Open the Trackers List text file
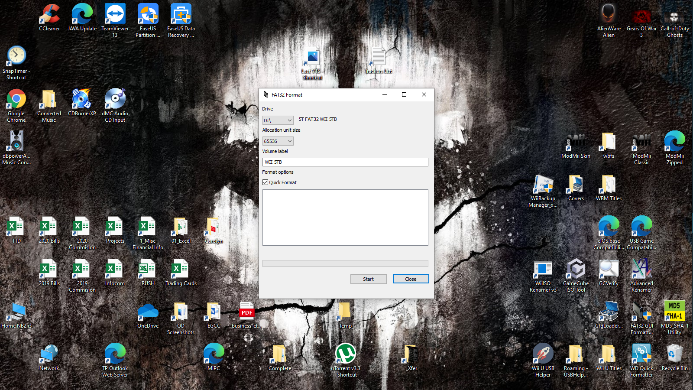 [379, 56]
